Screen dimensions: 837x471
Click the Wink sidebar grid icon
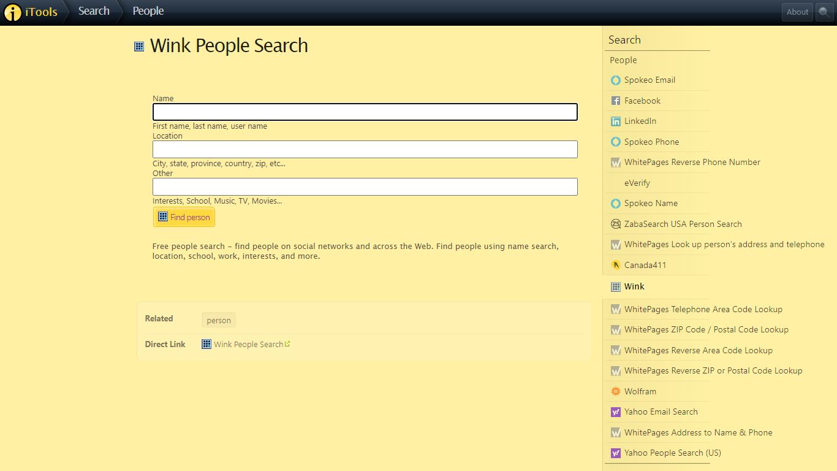616,287
